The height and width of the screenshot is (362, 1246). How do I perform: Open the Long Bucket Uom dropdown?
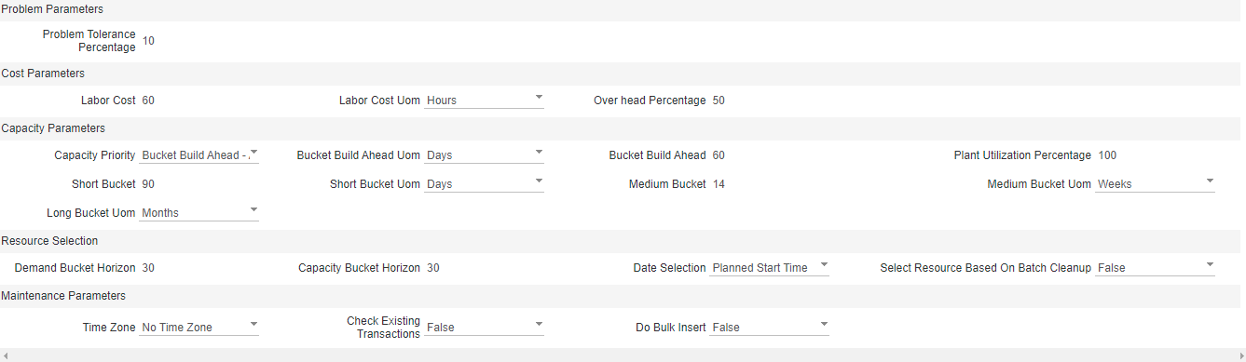point(199,213)
